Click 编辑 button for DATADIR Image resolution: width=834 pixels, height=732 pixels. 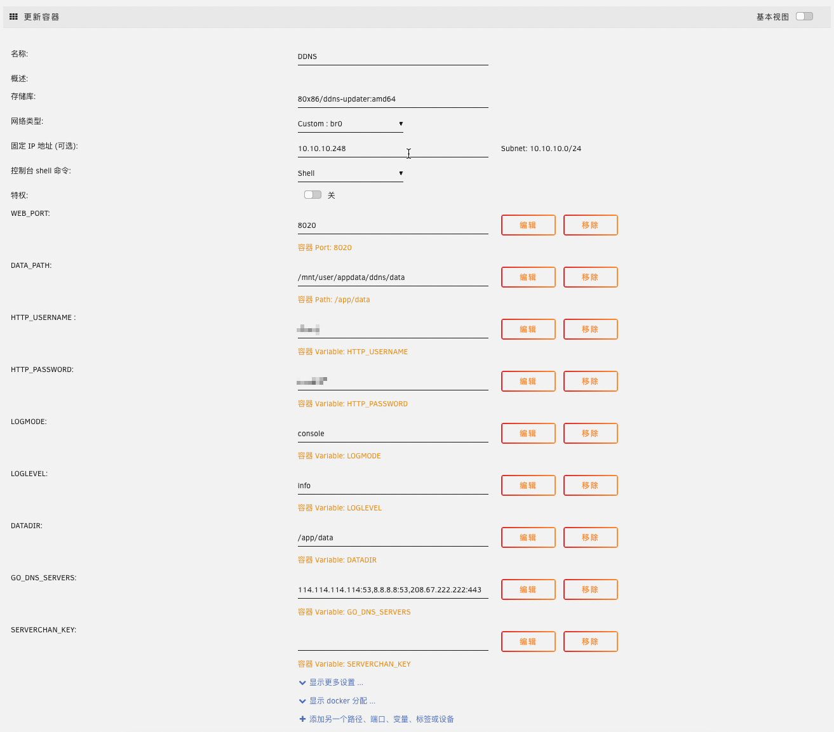[528, 537]
